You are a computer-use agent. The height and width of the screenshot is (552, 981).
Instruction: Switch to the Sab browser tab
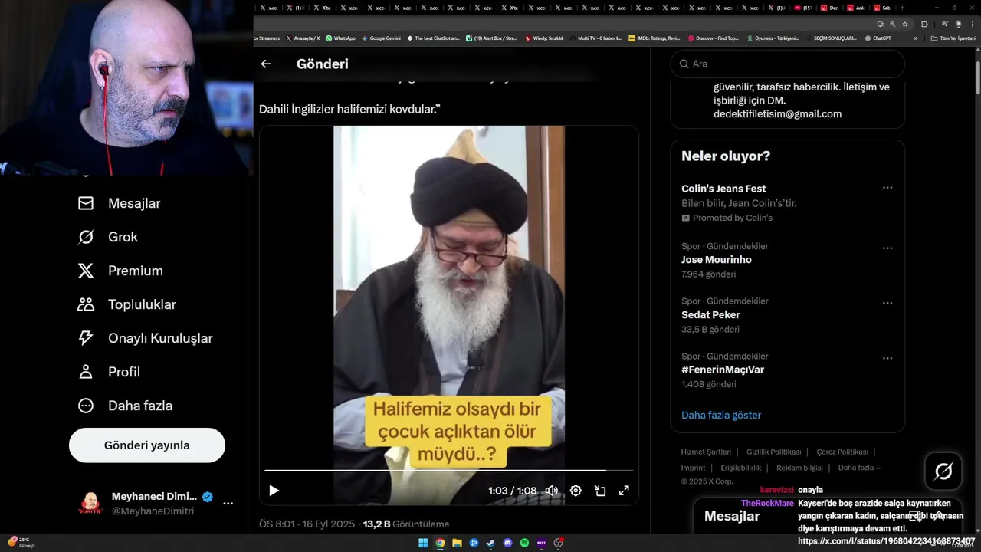pos(883,8)
